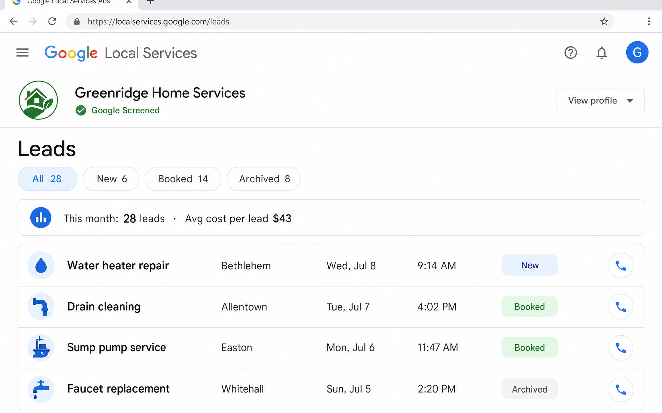Select the All 28 leads filter

point(47,179)
